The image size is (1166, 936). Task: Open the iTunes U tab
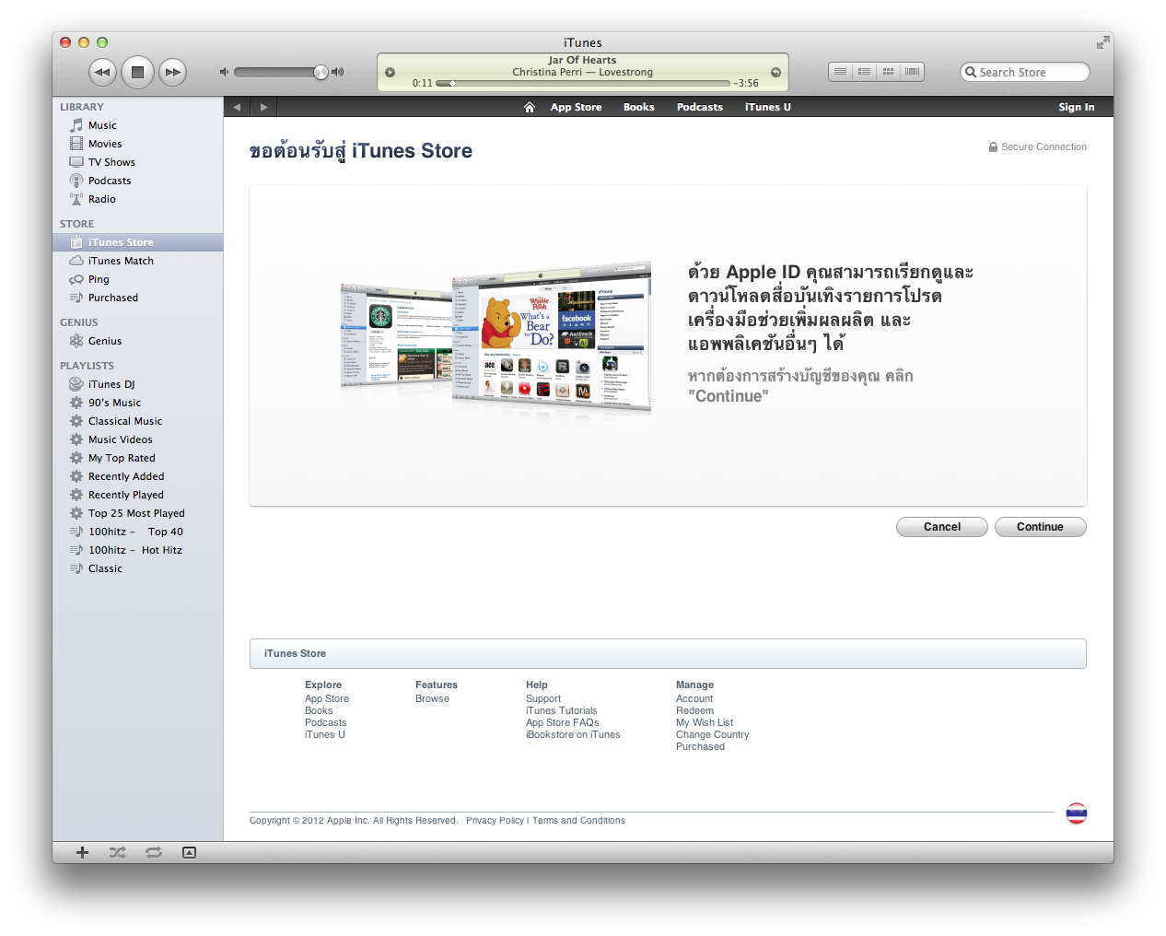pyautogui.click(x=767, y=107)
